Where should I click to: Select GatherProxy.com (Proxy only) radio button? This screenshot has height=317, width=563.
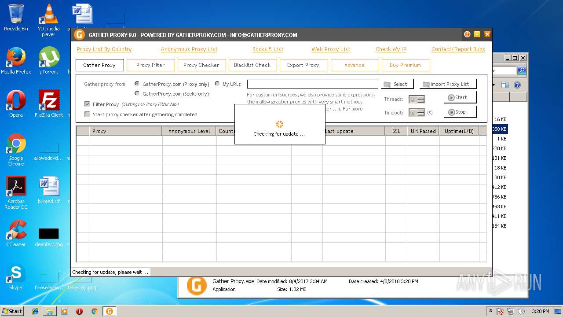tap(137, 84)
